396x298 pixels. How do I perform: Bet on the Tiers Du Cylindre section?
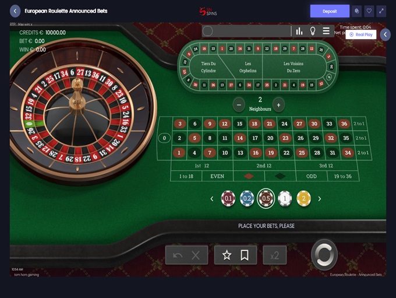208,67
